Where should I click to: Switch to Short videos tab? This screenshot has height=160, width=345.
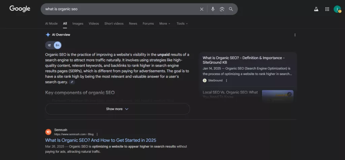(114, 24)
